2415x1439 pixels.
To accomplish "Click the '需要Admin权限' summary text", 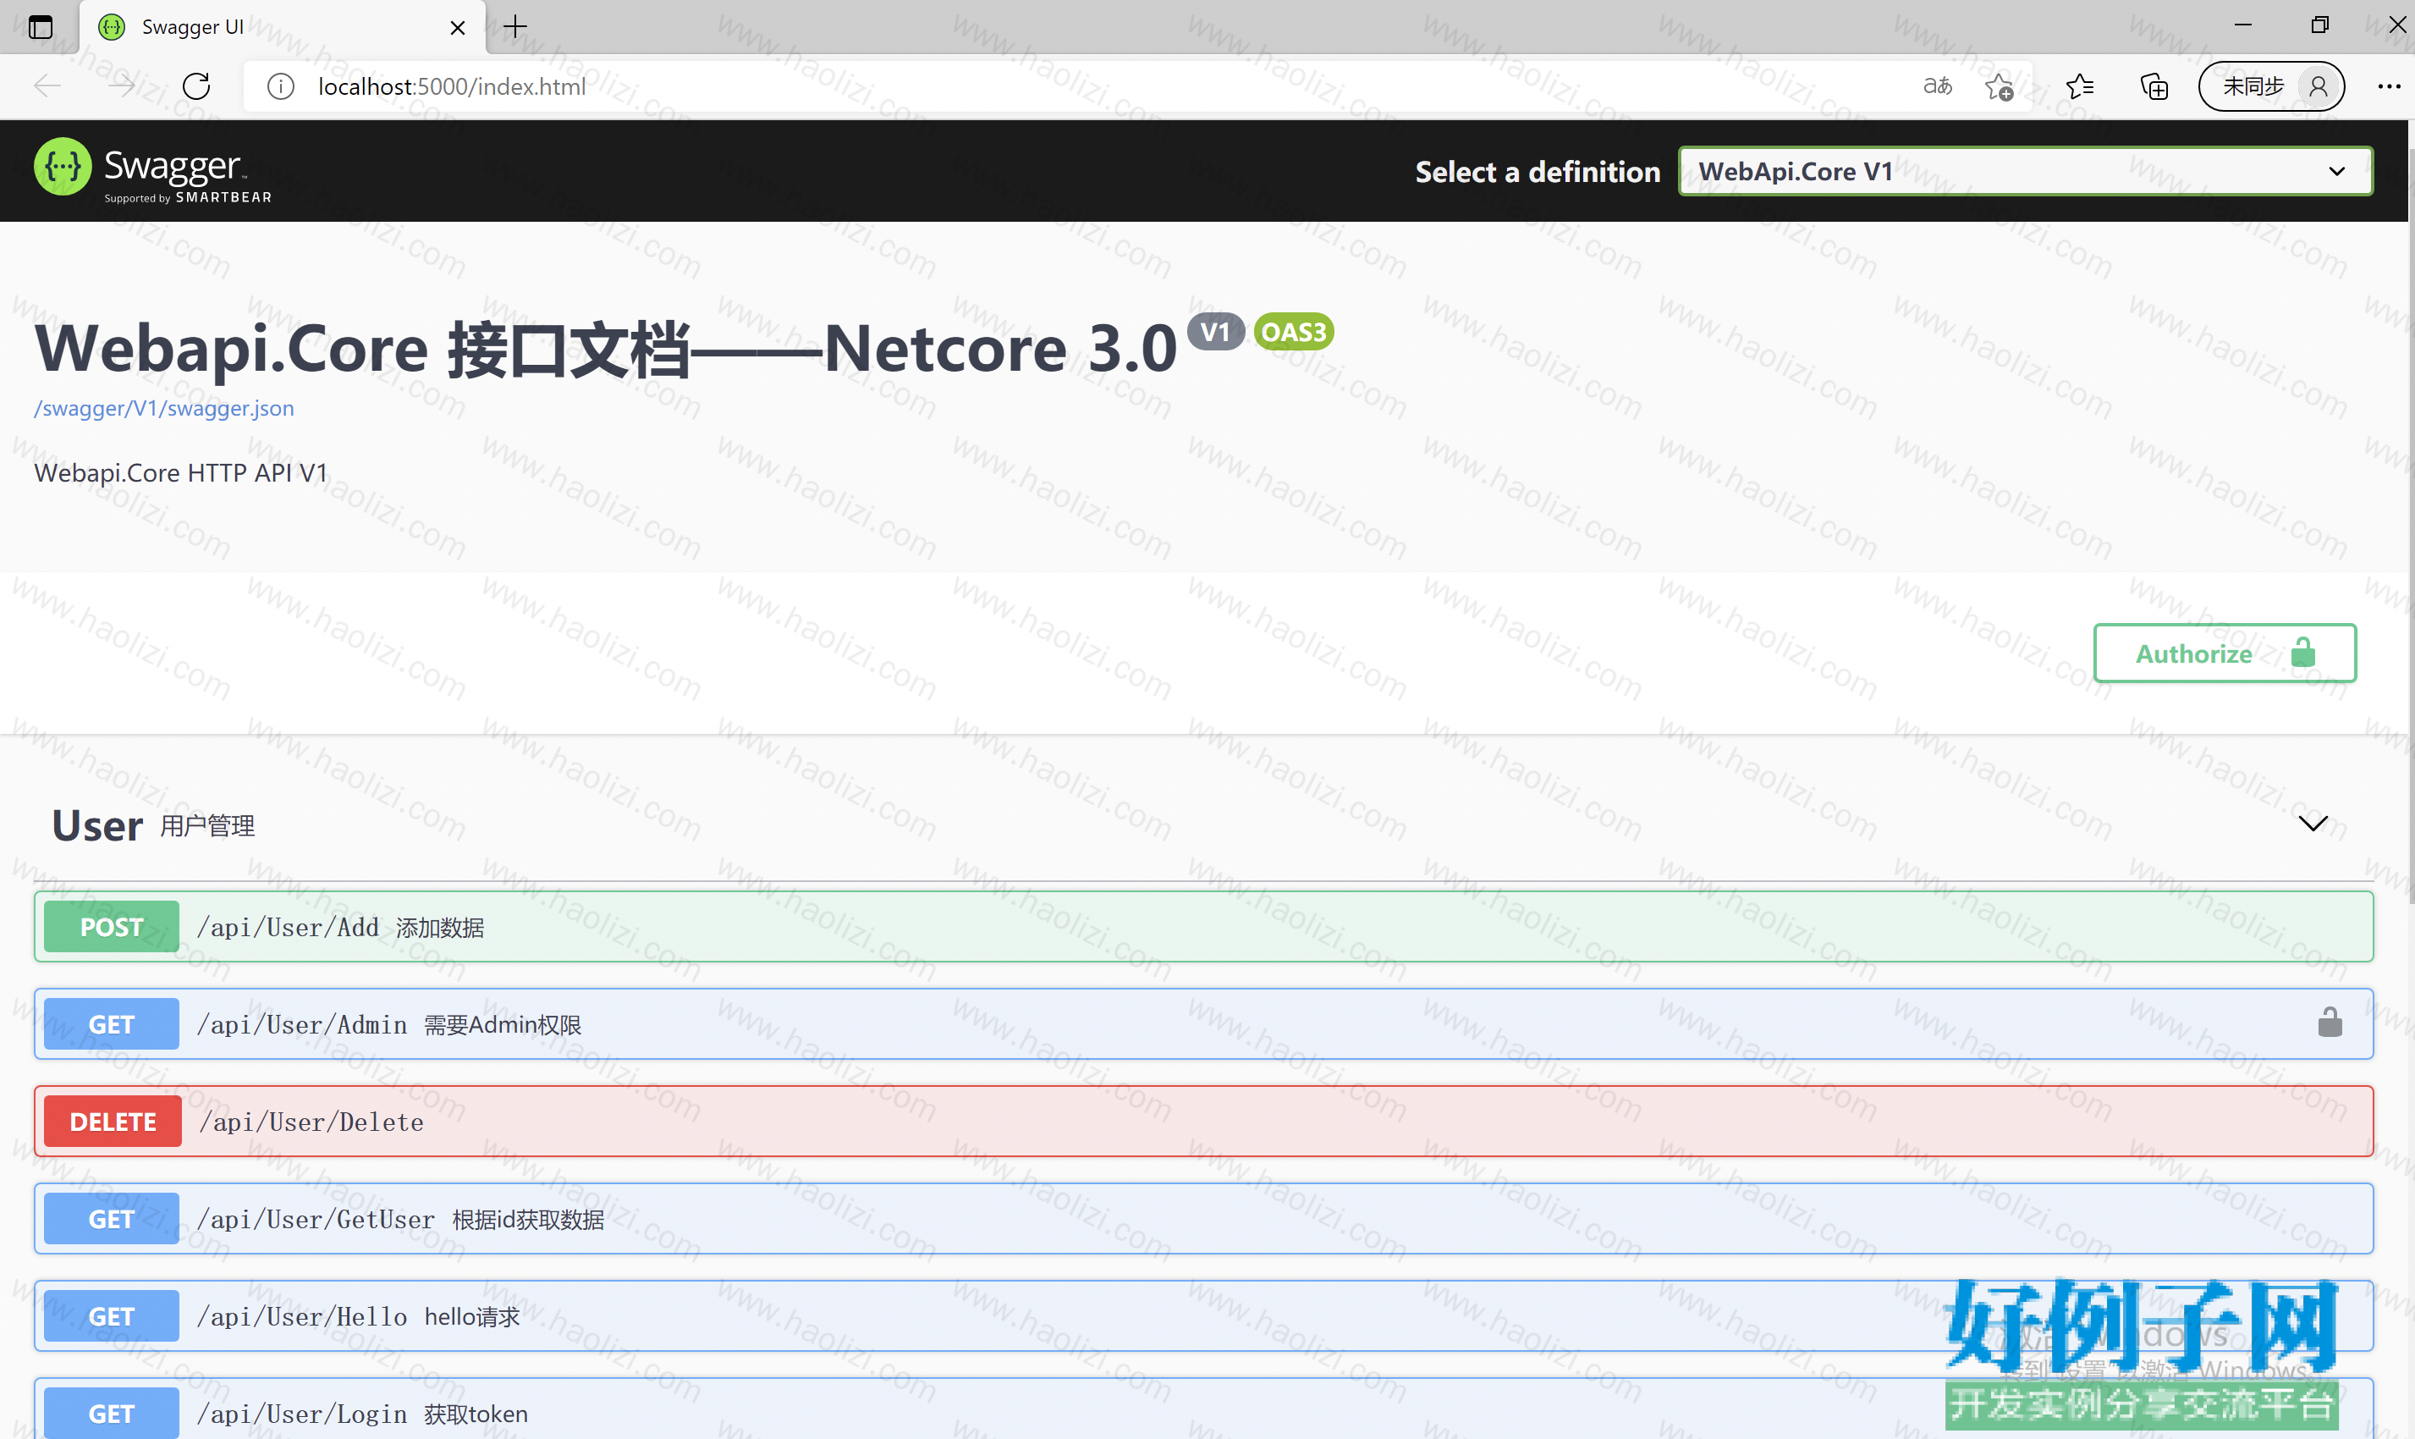I will coord(503,1025).
